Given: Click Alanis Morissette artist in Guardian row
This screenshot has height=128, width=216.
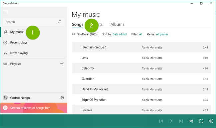Looking at the screenshot, I should (x=152, y=79).
